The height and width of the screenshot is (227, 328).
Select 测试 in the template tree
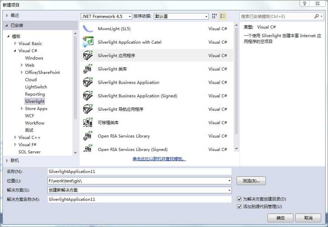pos(29,130)
